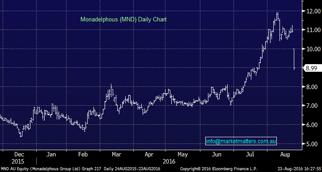This screenshot has height=172, width=322.
Task: Click the Feb month label
Action: (83, 155)
